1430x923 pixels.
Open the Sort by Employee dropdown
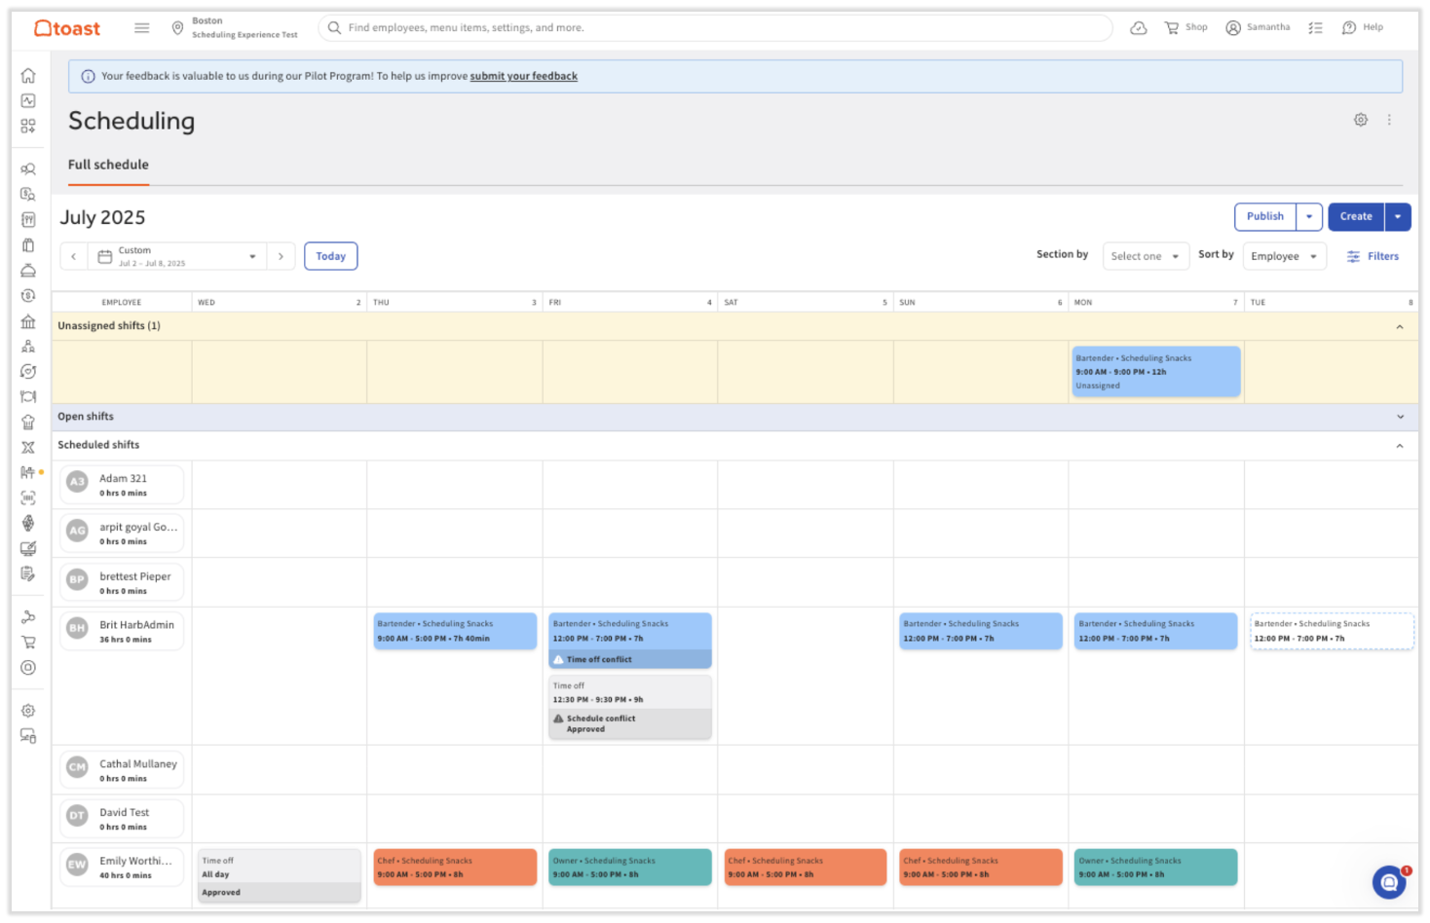(1284, 255)
